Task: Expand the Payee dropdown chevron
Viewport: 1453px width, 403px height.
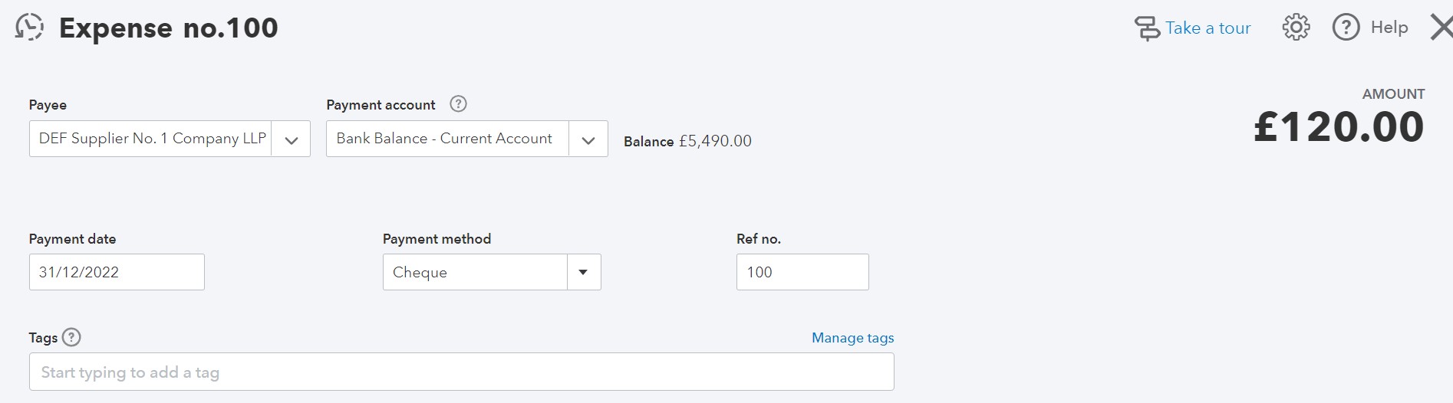Action: 291,139
